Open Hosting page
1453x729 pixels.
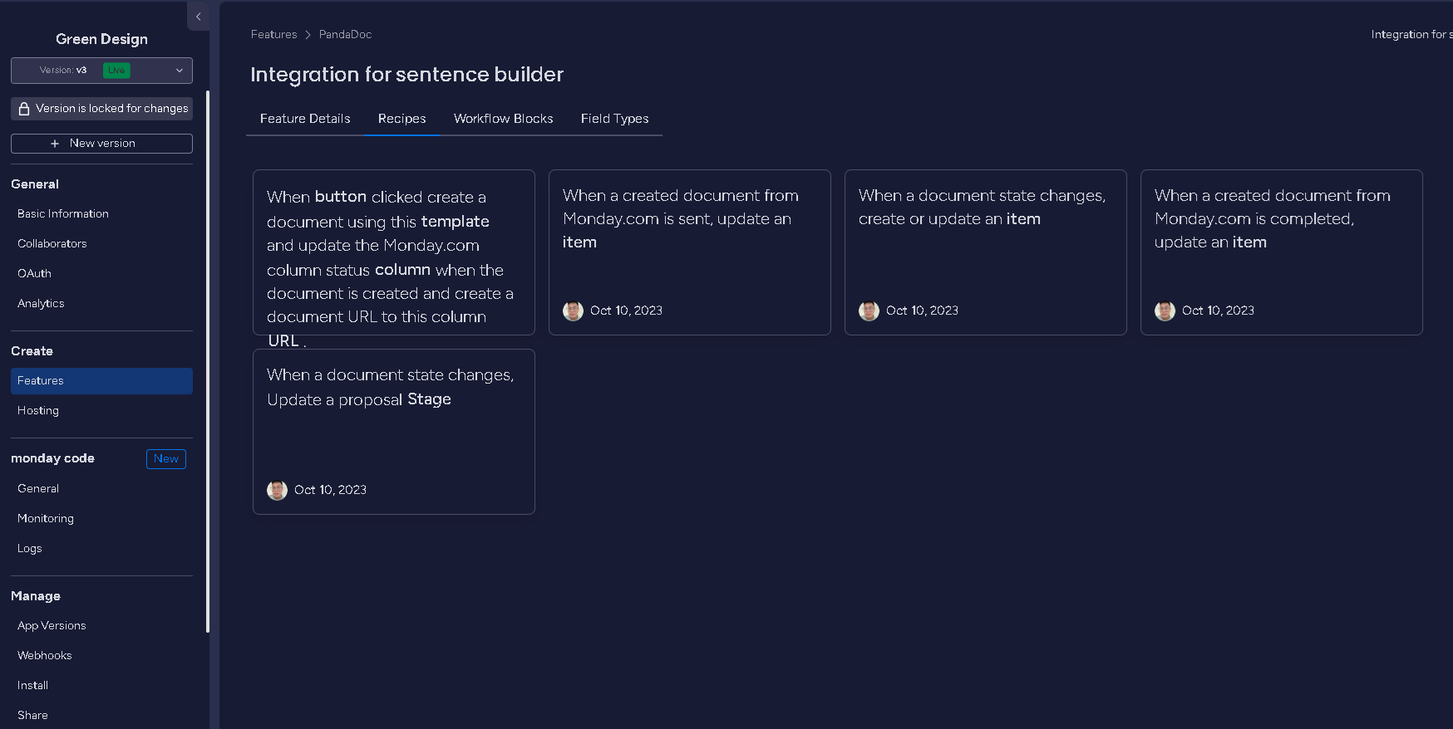[38, 410]
